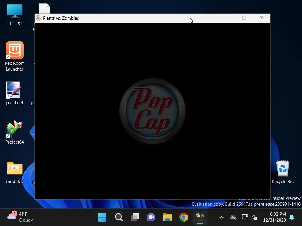This screenshot has width=302, height=226.
Task: Click Plants vs. Zombies taskbar button
Action: (200, 217)
